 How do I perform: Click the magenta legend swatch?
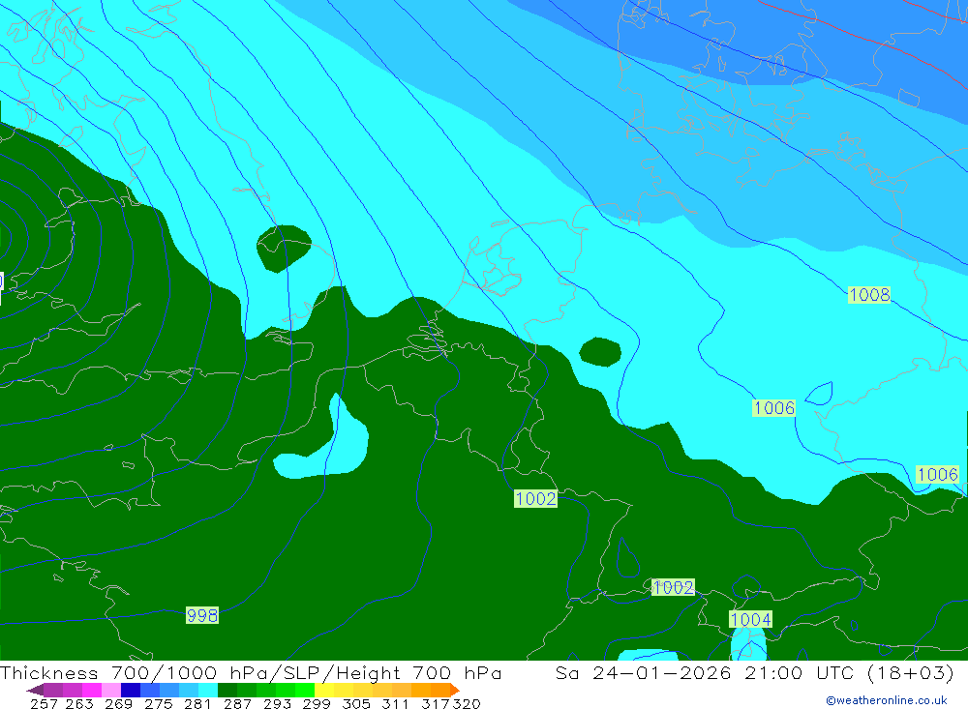[x=92, y=690]
